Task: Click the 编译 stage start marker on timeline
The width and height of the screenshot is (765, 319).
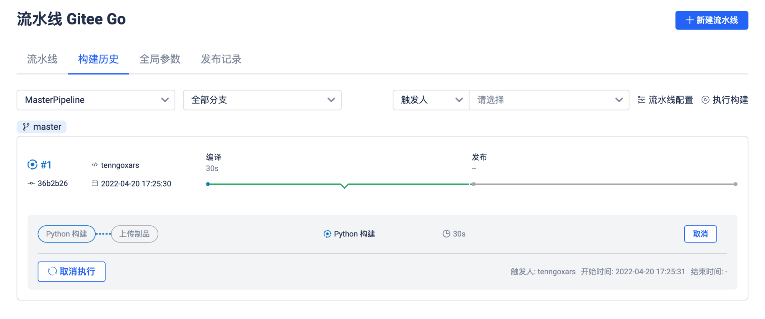Action: [208, 184]
